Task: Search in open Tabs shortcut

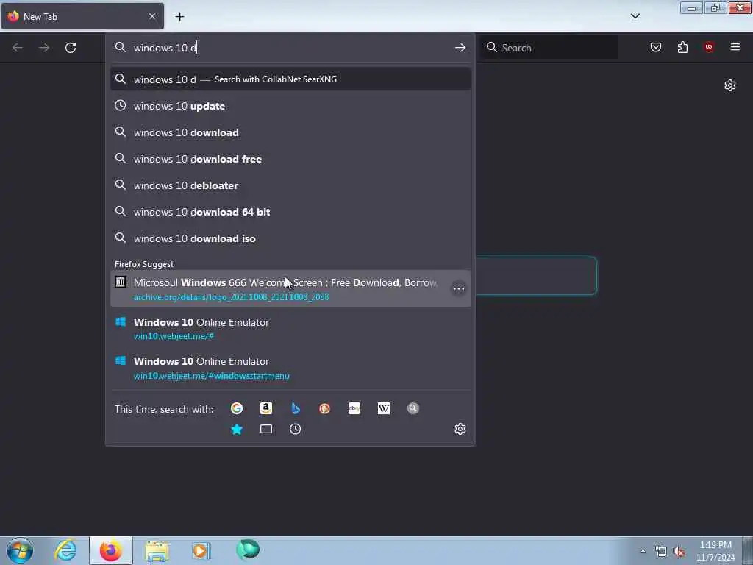Action: (x=266, y=429)
